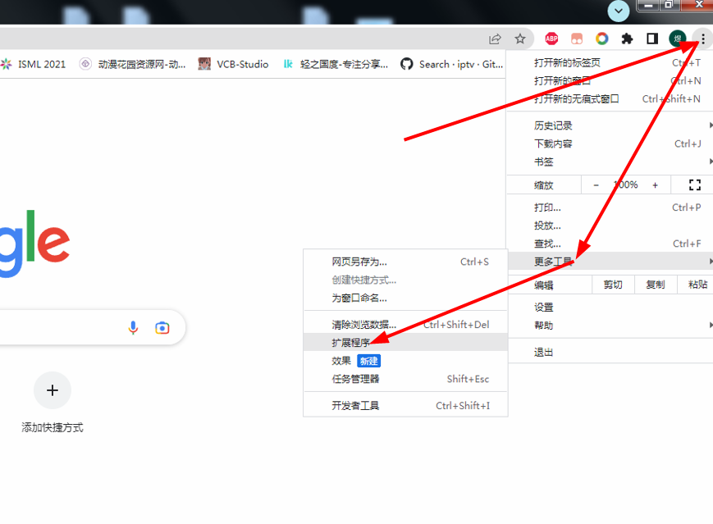Click the green profile avatar icon
713x524 pixels.
coord(678,39)
